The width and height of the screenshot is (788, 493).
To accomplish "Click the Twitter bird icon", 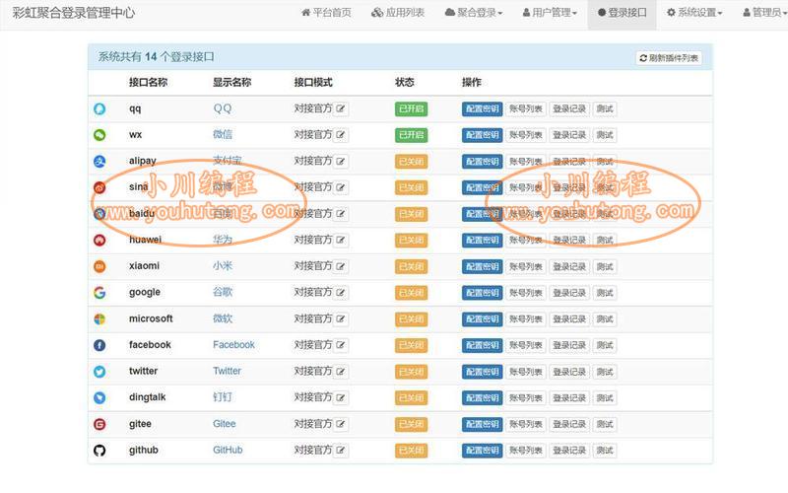I will (x=99, y=372).
